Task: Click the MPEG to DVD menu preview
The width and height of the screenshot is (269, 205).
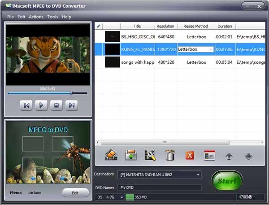Action: point(48,153)
